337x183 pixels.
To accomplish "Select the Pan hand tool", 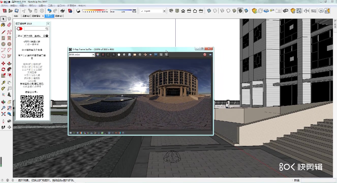I will click(x=9, y=102).
